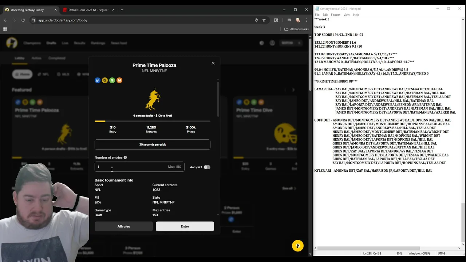Open the Edit menu in Notepad
This screenshot has width=466, height=262.
(325, 15)
